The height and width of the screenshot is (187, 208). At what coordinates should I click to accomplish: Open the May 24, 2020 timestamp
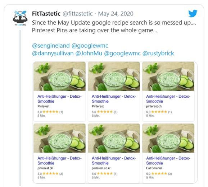coord(116,14)
